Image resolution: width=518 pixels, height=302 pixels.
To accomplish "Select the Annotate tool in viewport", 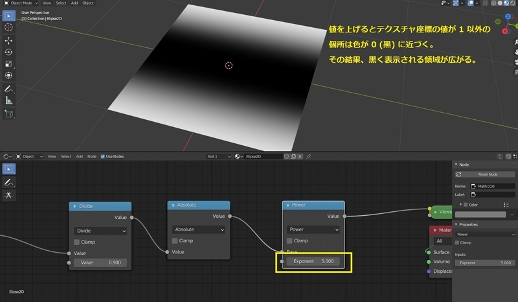I will pos(8,89).
